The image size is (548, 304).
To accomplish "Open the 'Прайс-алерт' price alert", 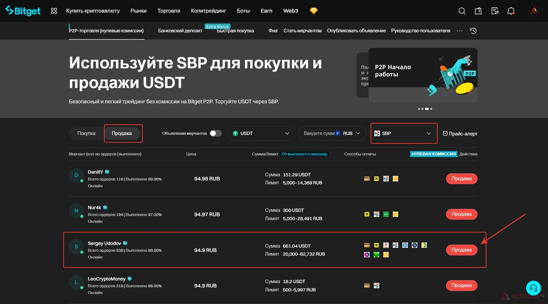I will coord(460,134).
